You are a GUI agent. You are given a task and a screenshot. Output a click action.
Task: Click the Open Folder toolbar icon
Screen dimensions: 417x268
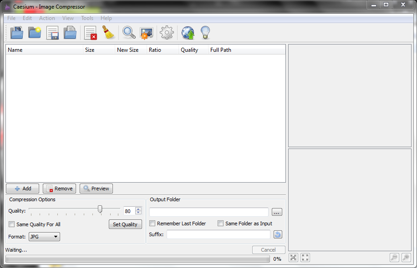(35, 33)
